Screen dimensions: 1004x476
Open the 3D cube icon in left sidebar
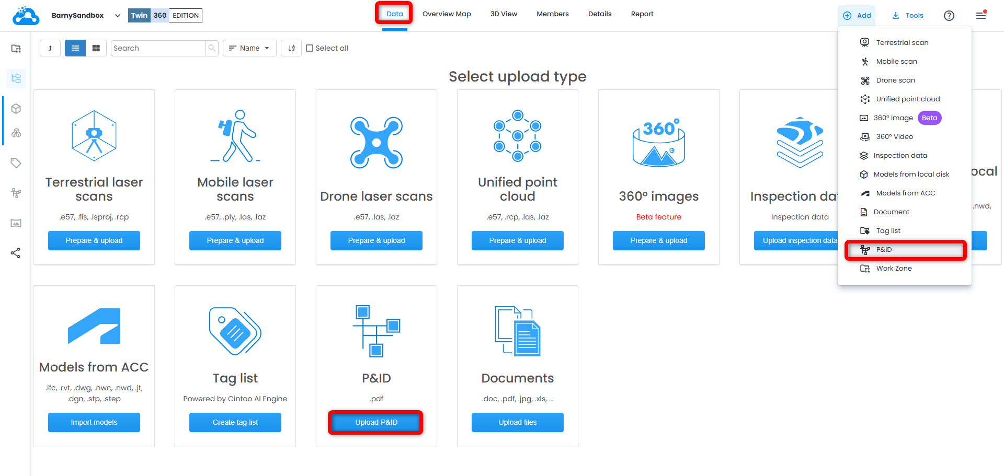(16, 109)
